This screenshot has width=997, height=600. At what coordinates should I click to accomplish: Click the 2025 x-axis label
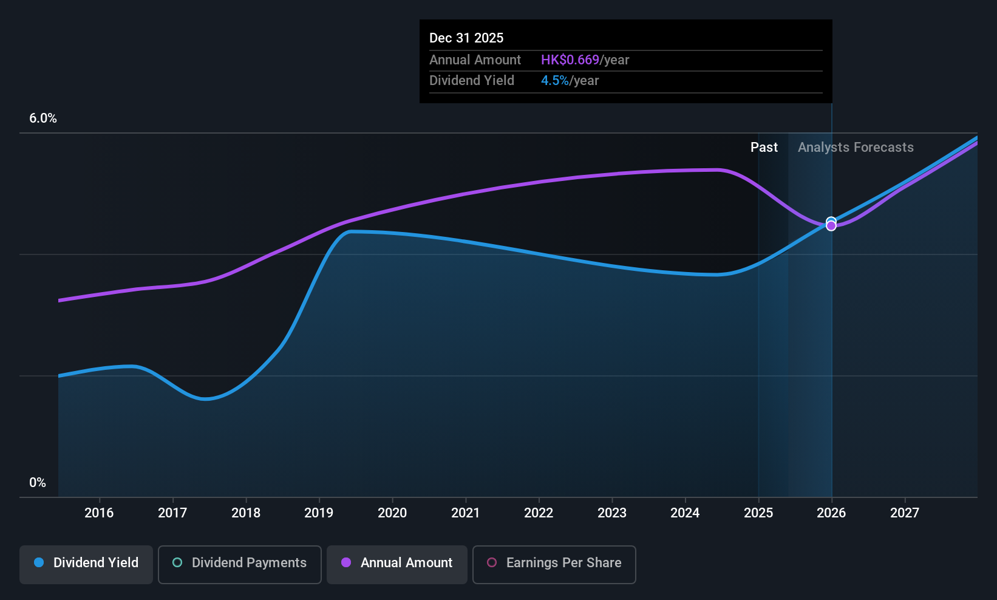click(x=758, y=513)
